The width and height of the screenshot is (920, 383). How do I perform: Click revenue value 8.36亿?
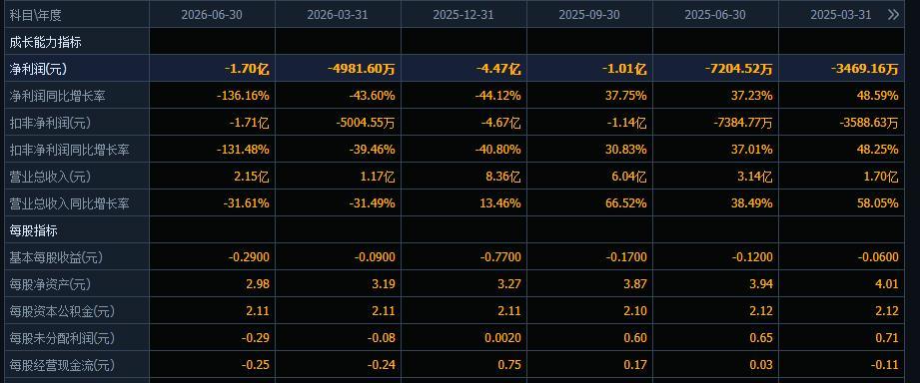(502, 177)
